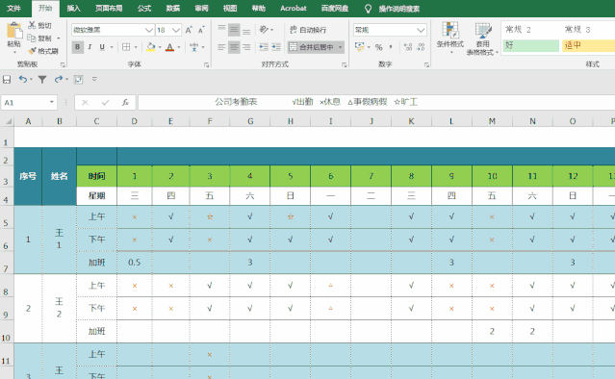
Task: Toggle Bold formatting
Action: [78, 47]
